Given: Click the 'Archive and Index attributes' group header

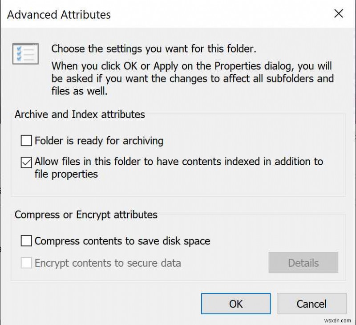Looking at the screenshot, I should [79, 114].
